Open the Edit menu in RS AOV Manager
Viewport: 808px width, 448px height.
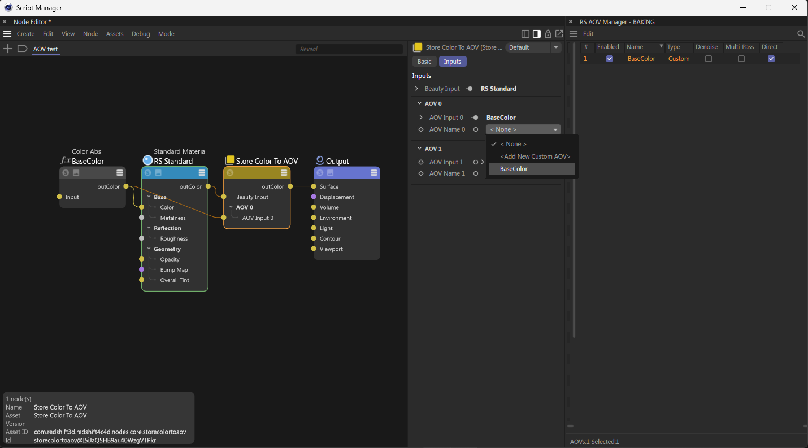click(x=588, y=34)
